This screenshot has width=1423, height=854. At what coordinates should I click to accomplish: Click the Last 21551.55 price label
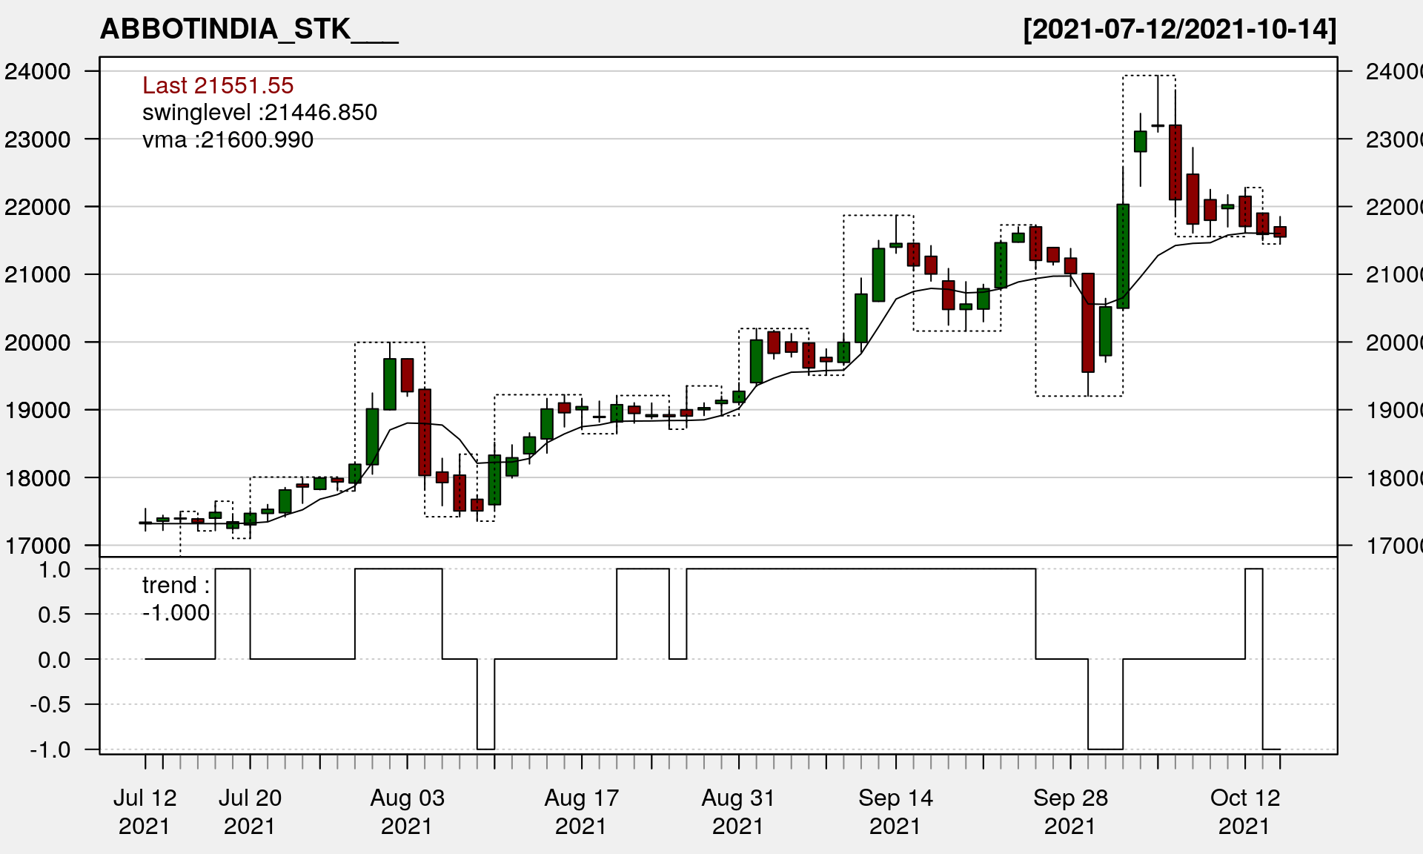click(x=218, y=85)
